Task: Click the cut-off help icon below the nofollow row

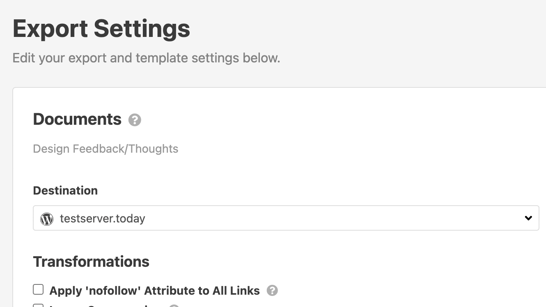Action: [174, 306]
